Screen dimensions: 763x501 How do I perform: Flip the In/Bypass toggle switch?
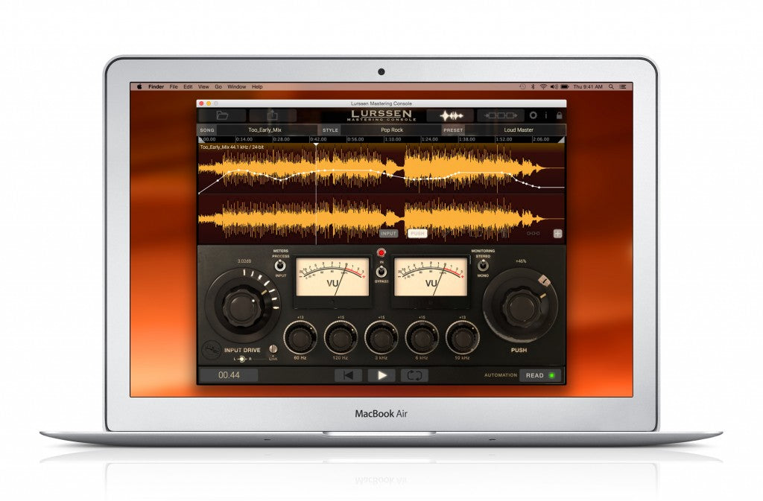click(381, 271)
